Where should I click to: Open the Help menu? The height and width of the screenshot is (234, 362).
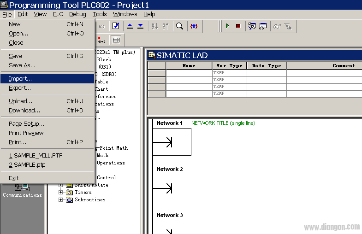pyautogui.click(x=149, y=14)
